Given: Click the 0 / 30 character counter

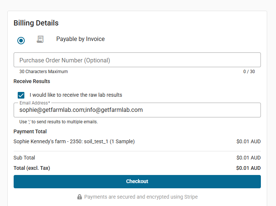Looking at the screenshot, I should [x=249, y=72].
